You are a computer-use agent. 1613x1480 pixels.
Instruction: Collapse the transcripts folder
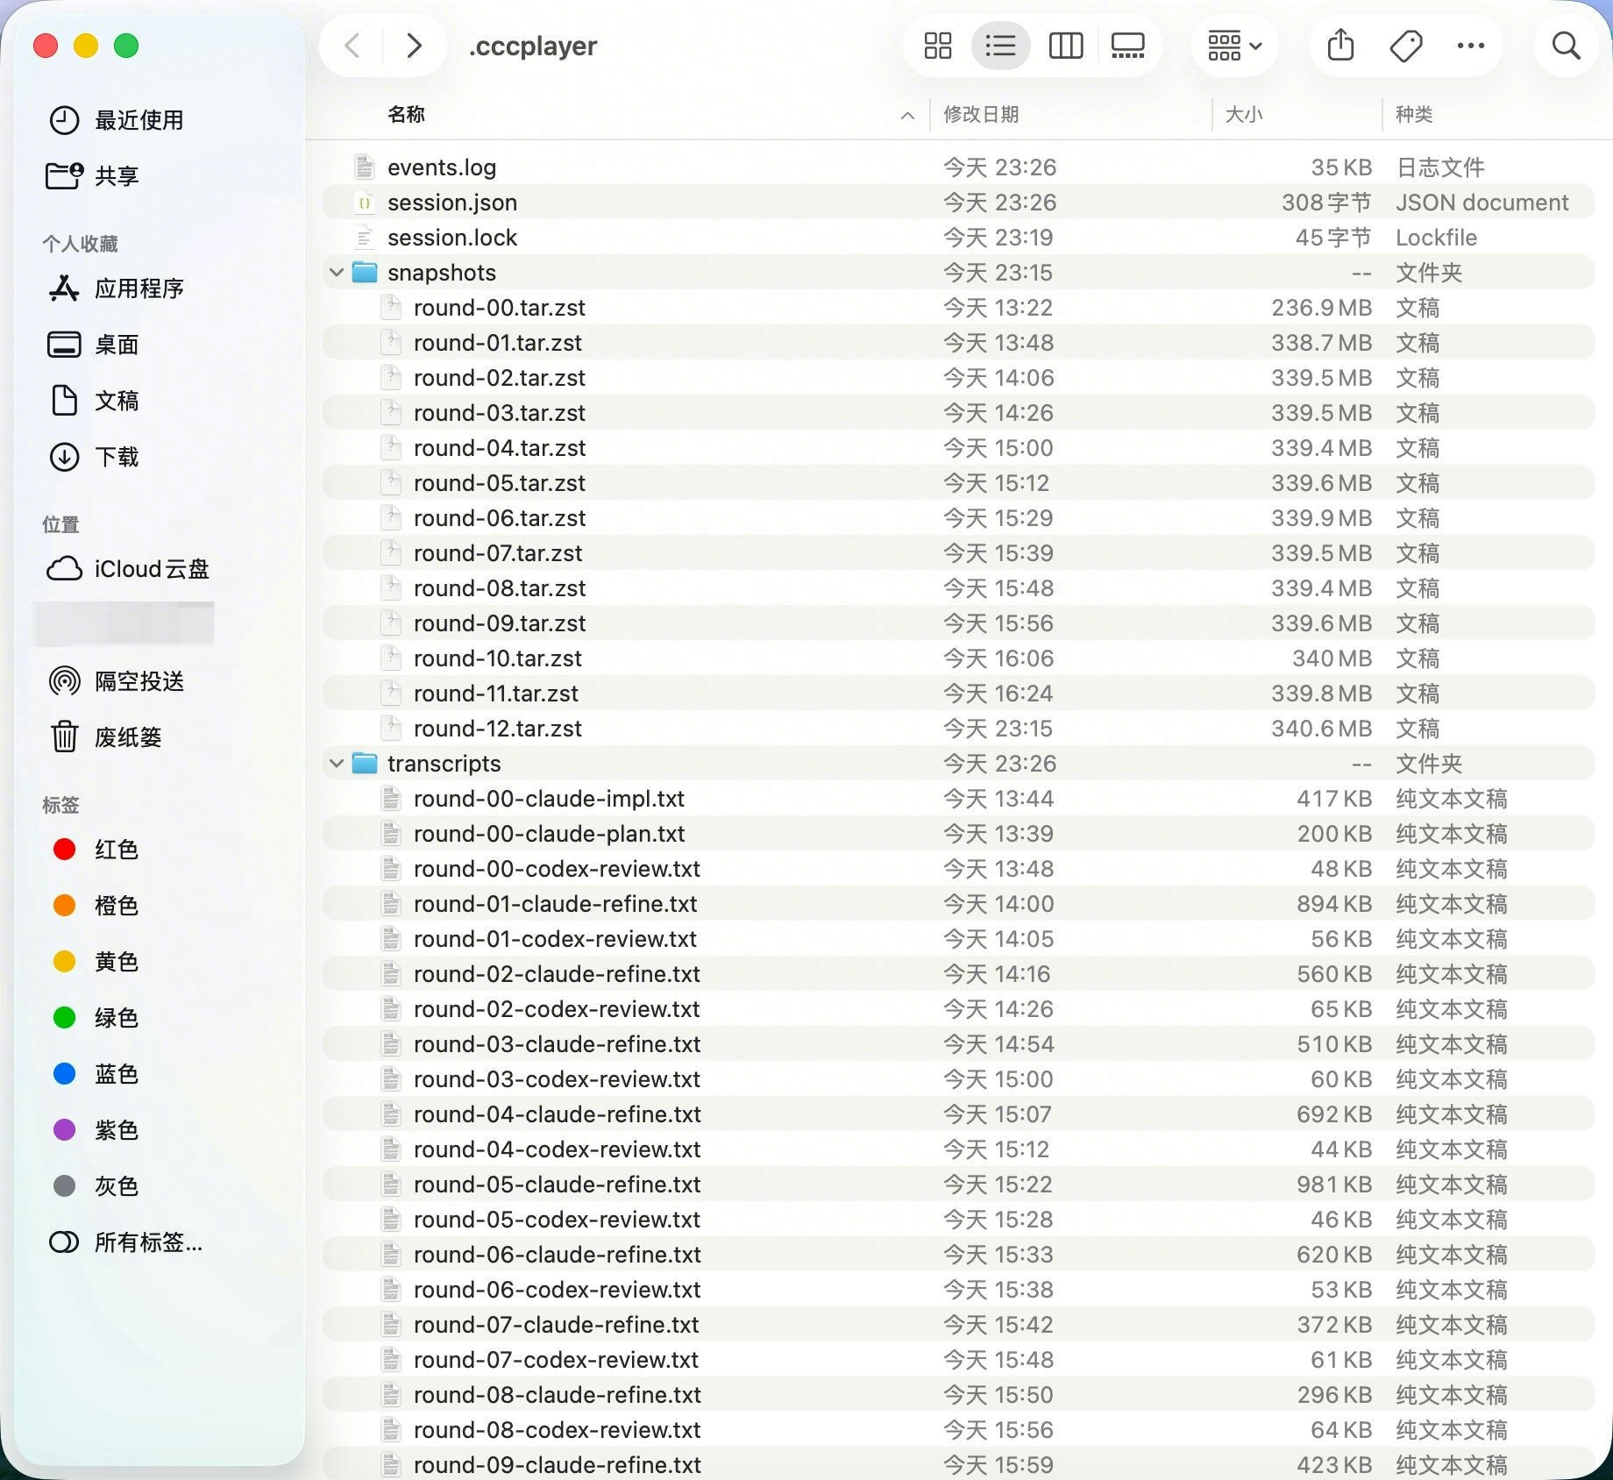(x=336, y=763)
